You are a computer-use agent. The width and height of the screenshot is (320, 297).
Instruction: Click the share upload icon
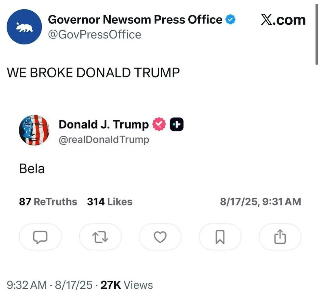click(280, 237)
